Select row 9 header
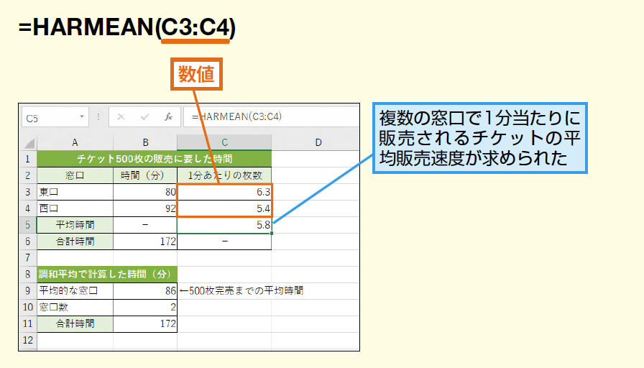Screen dimensions: 644x368 (28, 291)
